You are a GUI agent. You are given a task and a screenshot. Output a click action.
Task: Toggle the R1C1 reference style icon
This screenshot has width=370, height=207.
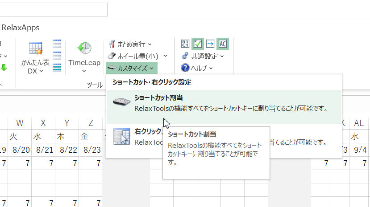(x=185, y=44)
